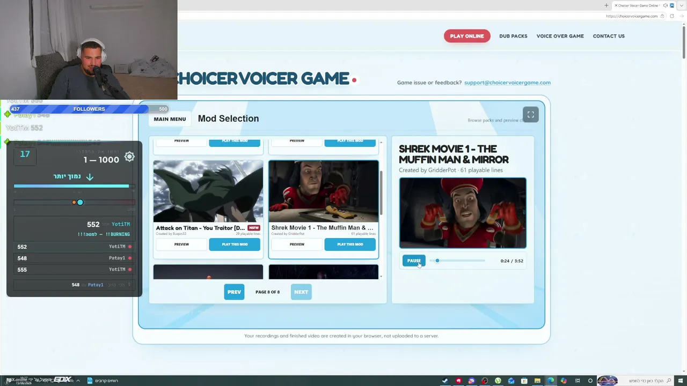
Task: Open the Mail app from the taskbar
Action: 511,381
